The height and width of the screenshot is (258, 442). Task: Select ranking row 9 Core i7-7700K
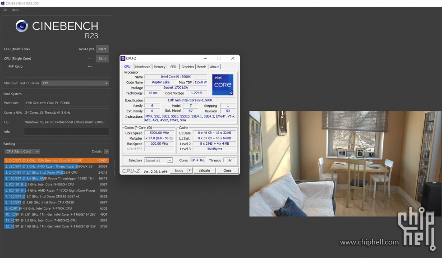56,208
